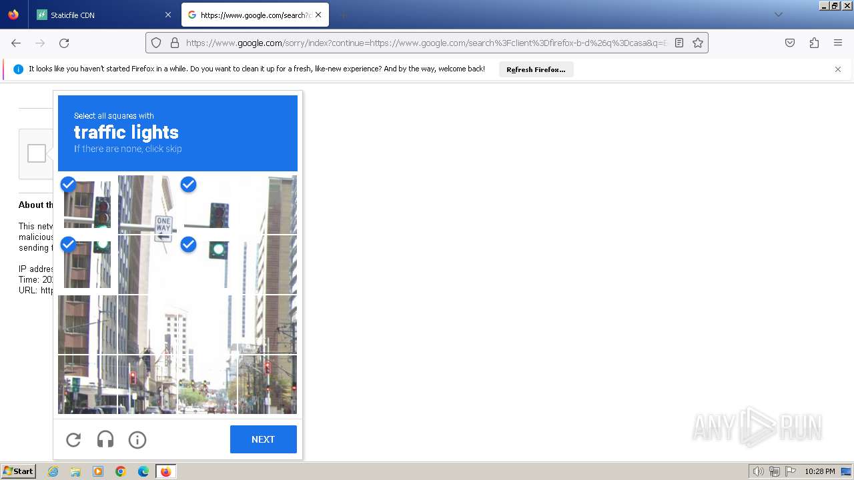
Task: Open Firefox View from the tab bar
Action: [13, 15]
